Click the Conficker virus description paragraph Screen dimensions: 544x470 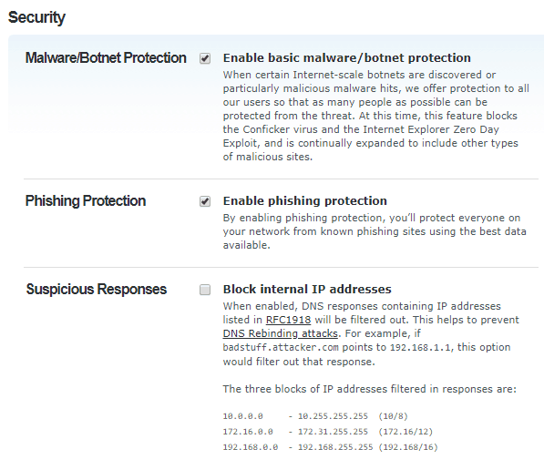point(376,116)
